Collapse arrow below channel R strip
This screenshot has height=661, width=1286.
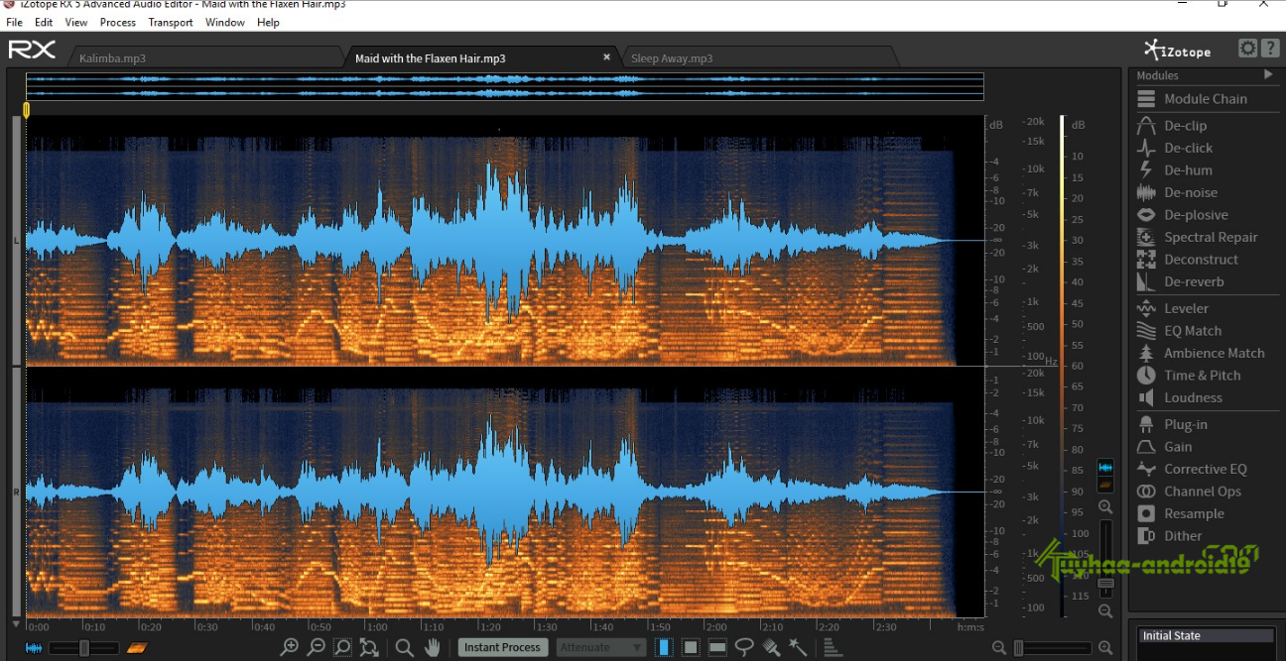(x=16, y=624)
